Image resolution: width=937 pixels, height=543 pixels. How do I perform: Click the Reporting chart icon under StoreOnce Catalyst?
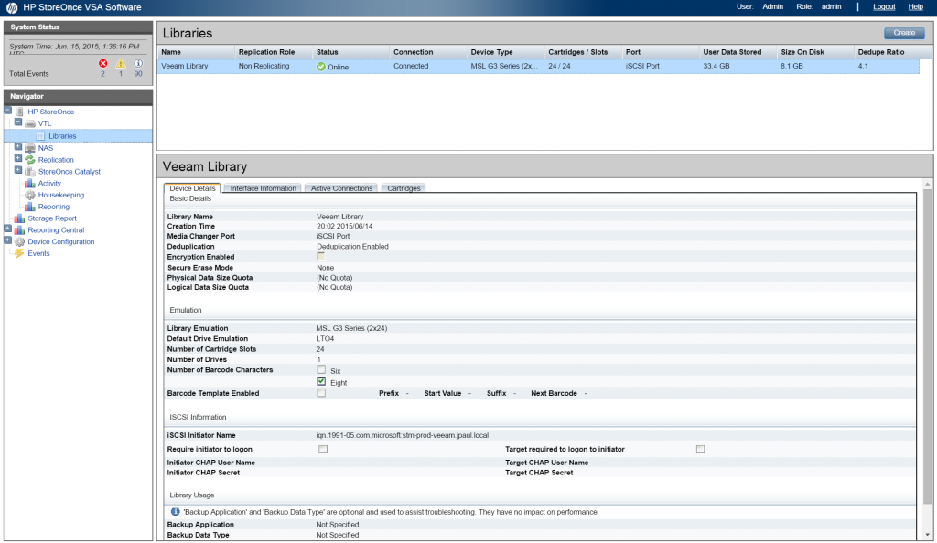tap(30, 207)
